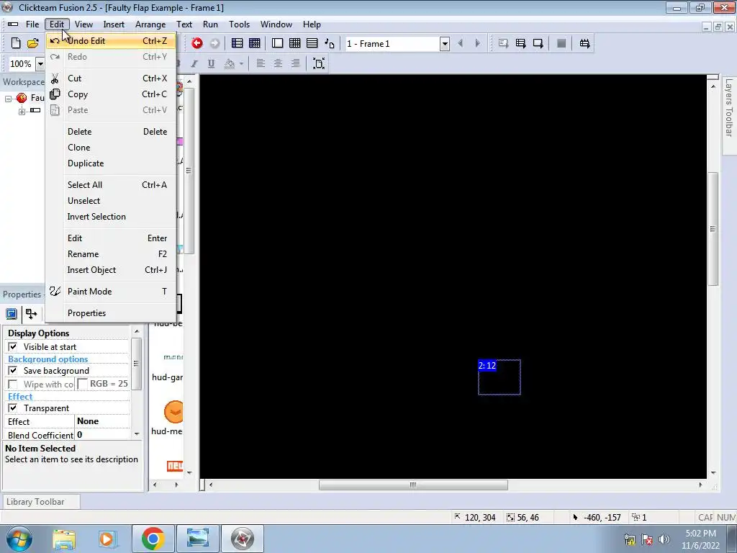Choose Clone from Edit menu
Image resolution: width=737 pixels, height=553 pixels.
[111, 148]
